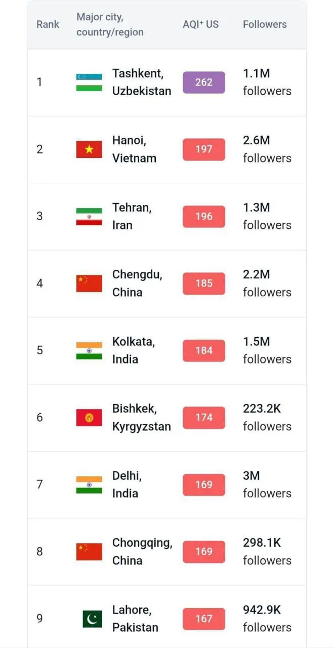Click the Kyrgyzstan flag icon
334x648 pixels.
89,418
